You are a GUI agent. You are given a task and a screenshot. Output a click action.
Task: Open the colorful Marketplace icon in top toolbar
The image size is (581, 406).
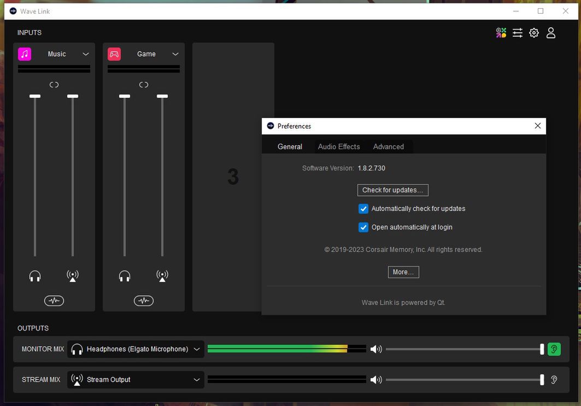[x=501, y=33]
